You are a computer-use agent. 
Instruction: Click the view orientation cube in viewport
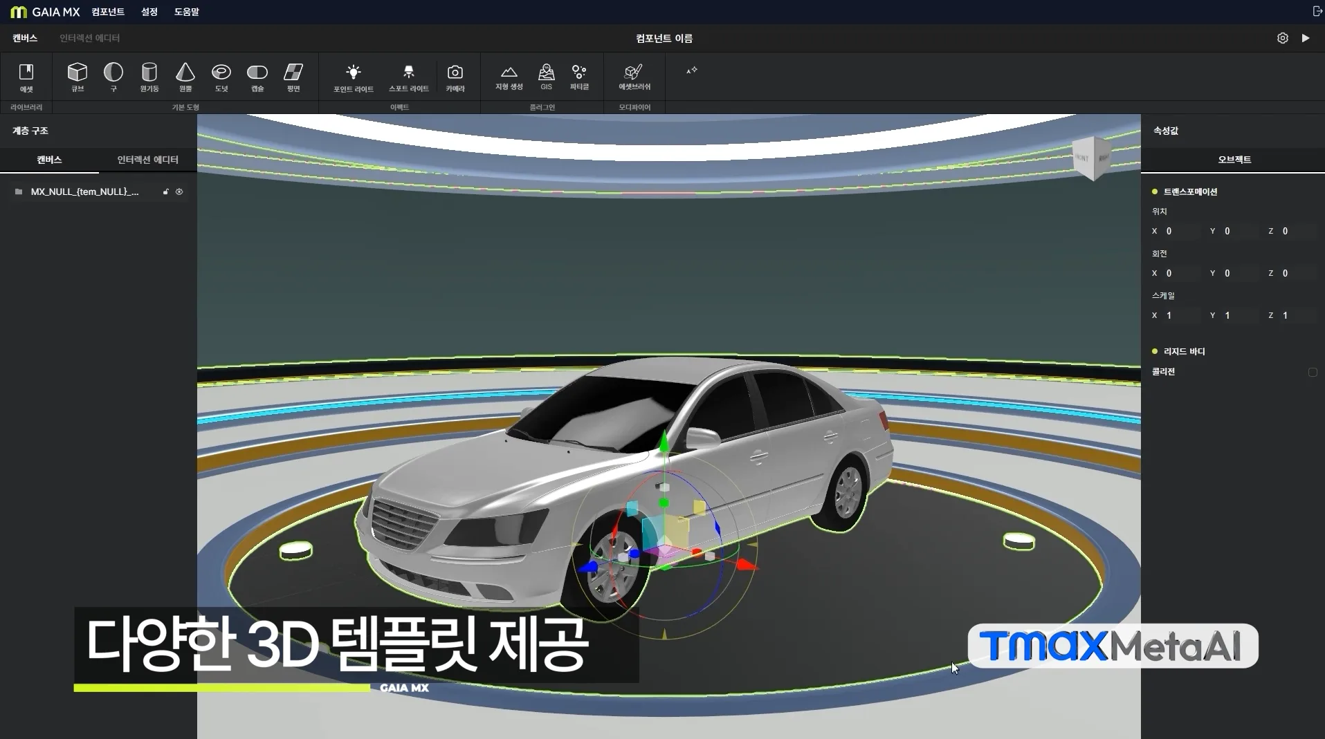pyautogui.click(x=1092, y=158)
